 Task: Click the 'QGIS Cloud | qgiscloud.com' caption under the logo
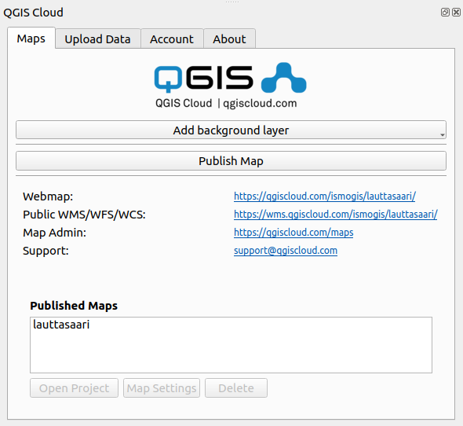[x=226, y=103]
